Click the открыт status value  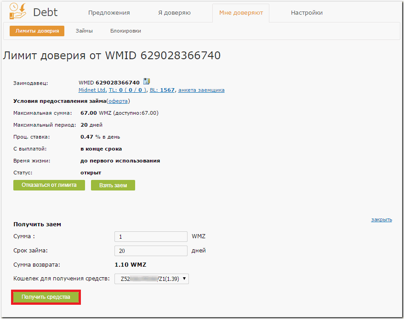click(x=91, y=173)
